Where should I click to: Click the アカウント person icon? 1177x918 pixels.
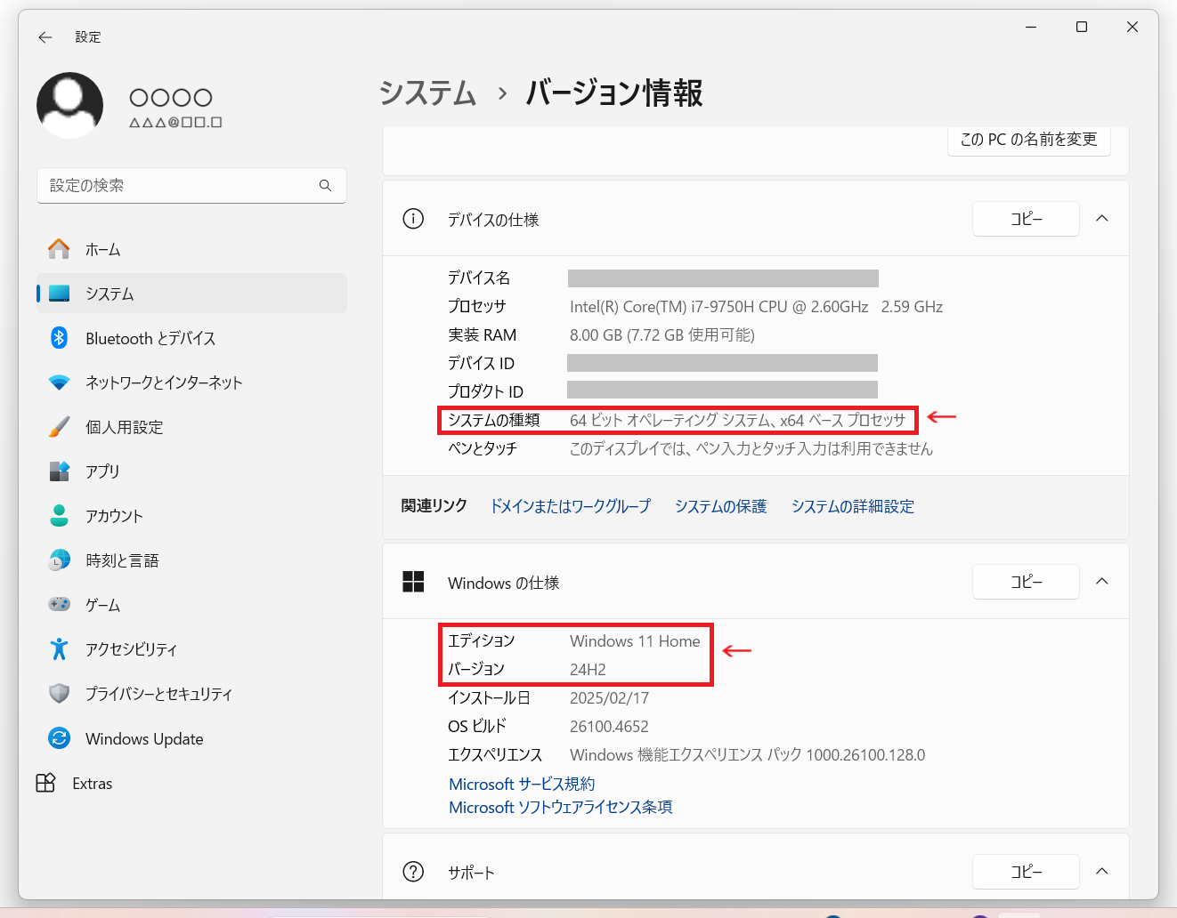[x=59, y=516]
